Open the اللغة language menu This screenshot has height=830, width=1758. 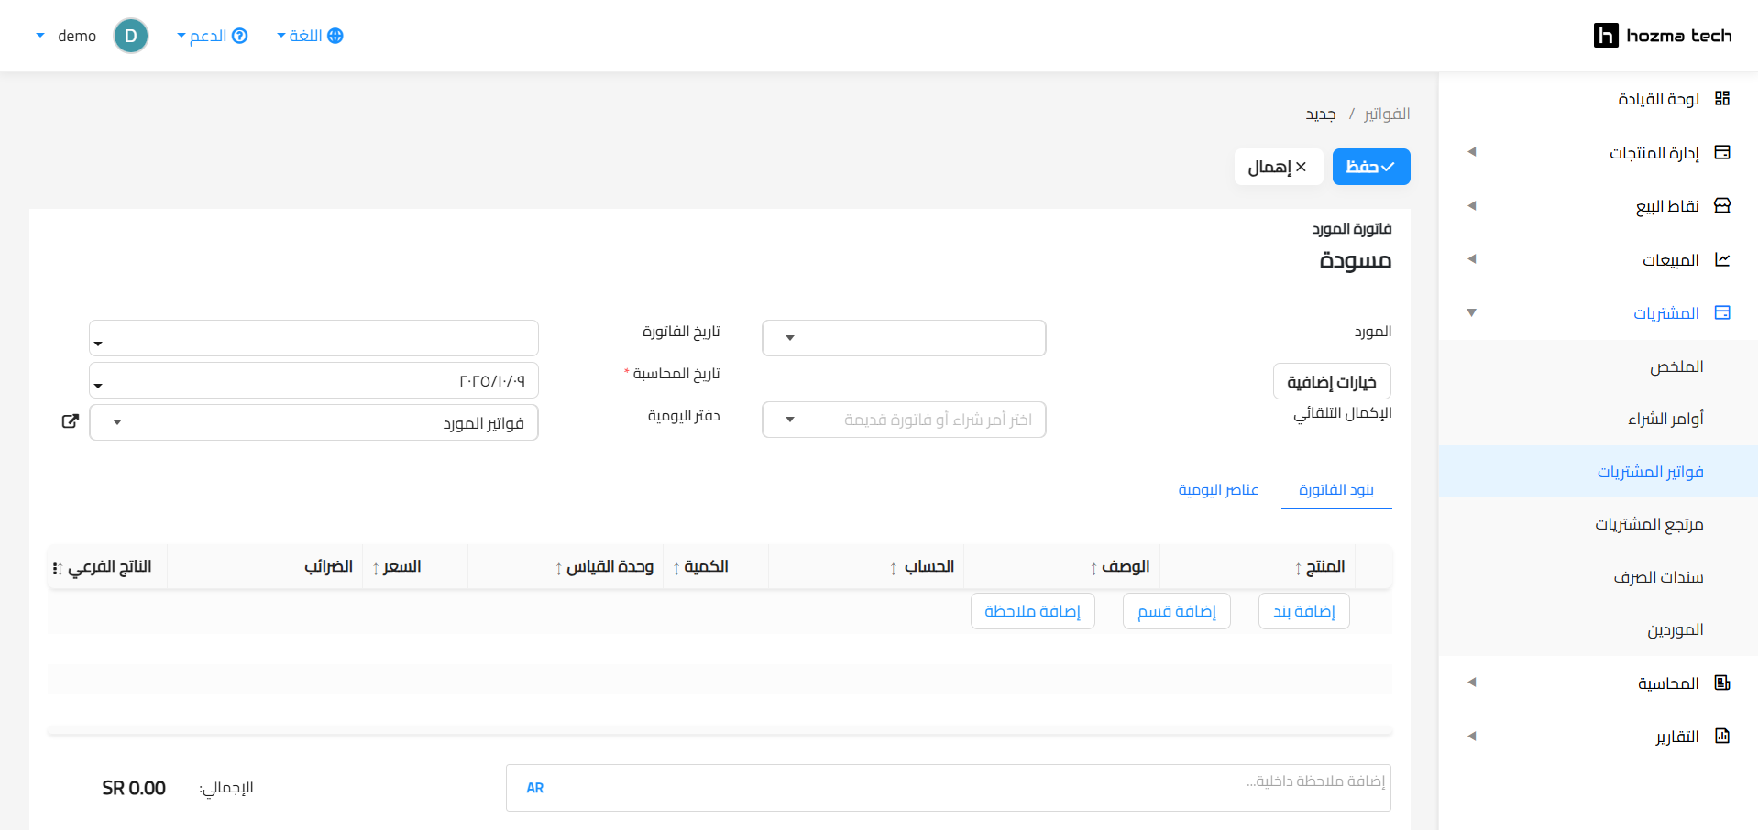310,36
